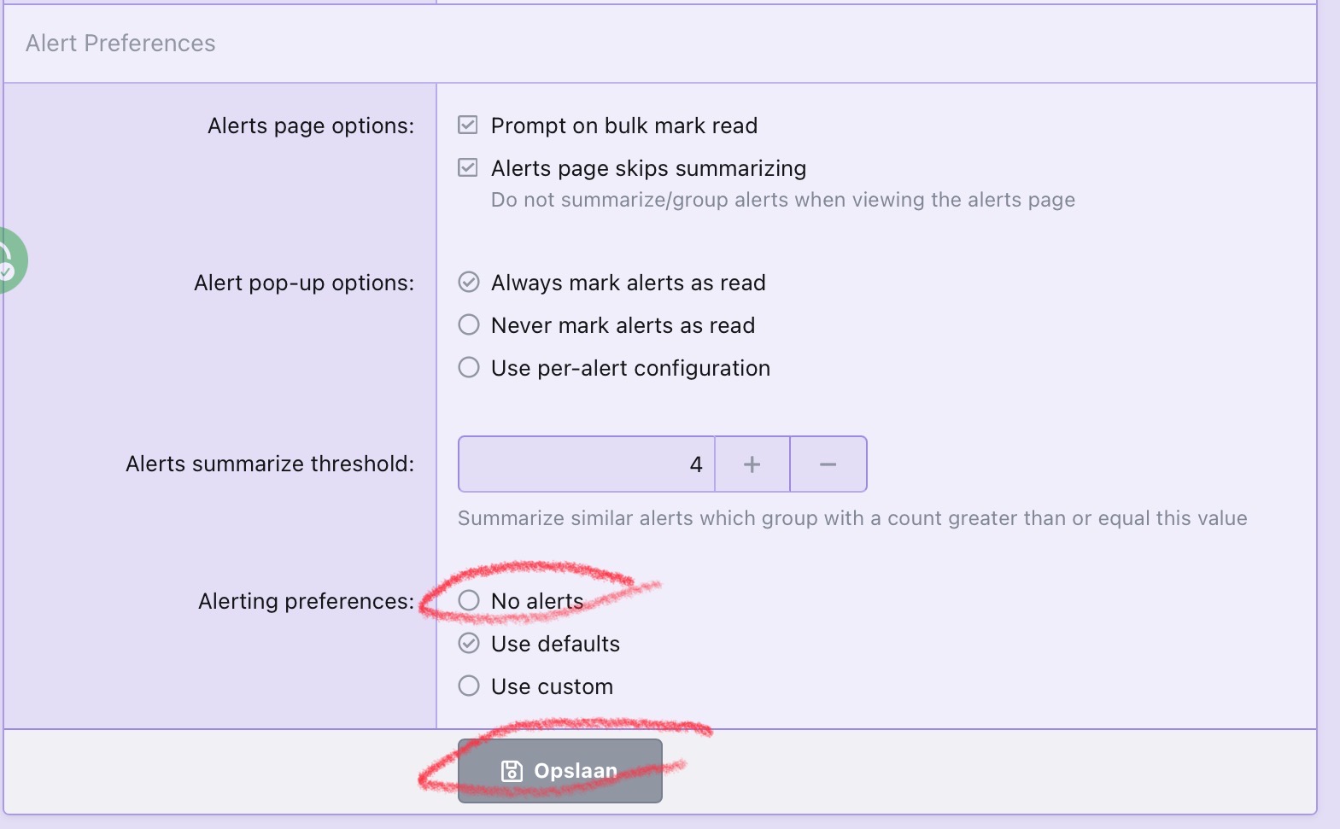Choose Use defaults alerting preference
Viewport: 1340px width, 829px height.
pyautogui.click(x=469, y=644)
